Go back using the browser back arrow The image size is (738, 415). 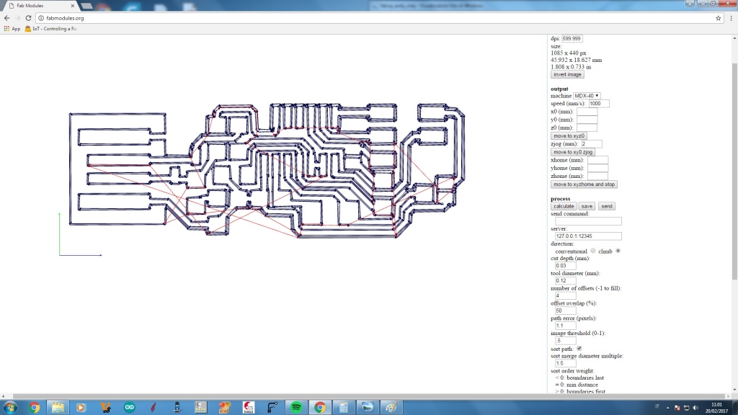6,18
